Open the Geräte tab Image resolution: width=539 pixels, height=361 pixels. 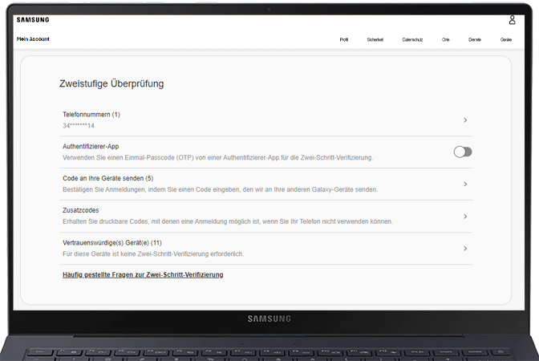[x=506, y=40]
